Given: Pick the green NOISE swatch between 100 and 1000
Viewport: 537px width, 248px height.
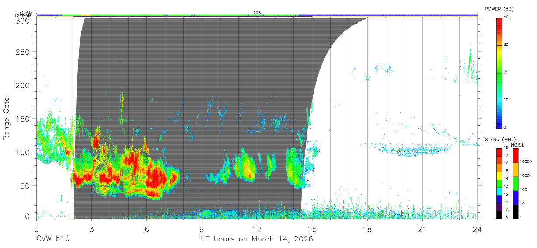Looking at the screenshot, I should [x=515, y=184].
